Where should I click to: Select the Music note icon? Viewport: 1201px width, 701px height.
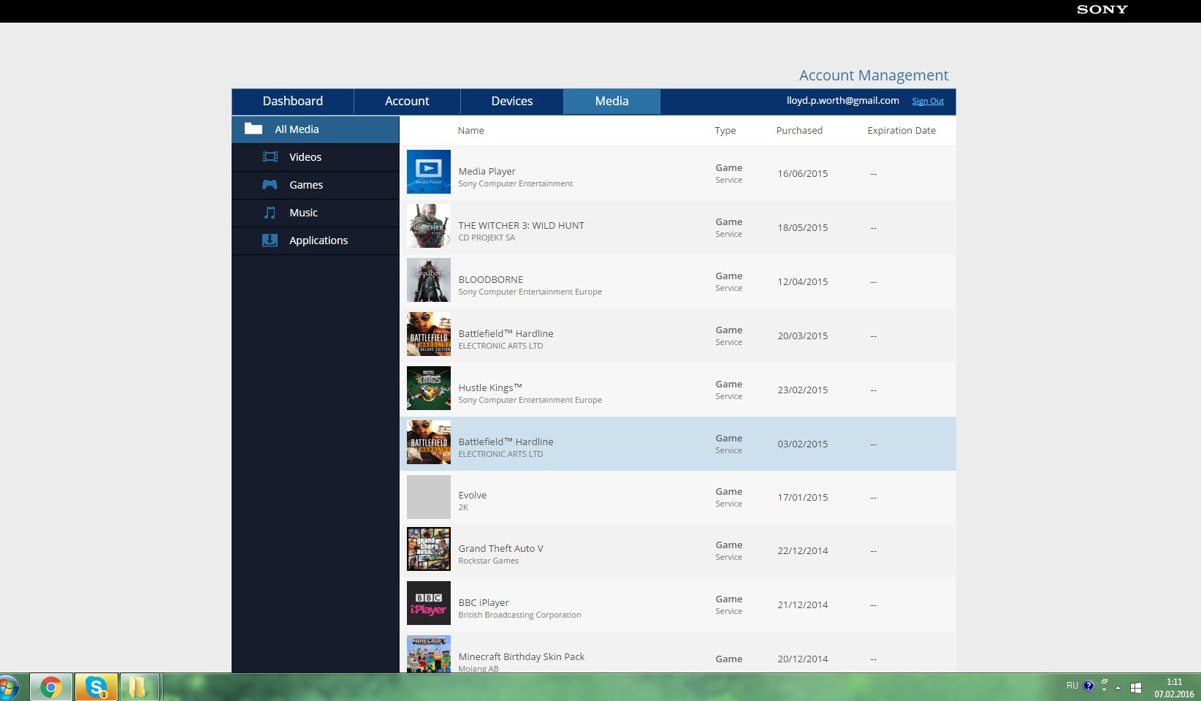click(x=270, y=213)
